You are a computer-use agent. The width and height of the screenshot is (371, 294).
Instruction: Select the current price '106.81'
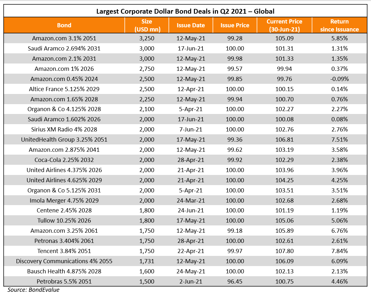point(284,140)
